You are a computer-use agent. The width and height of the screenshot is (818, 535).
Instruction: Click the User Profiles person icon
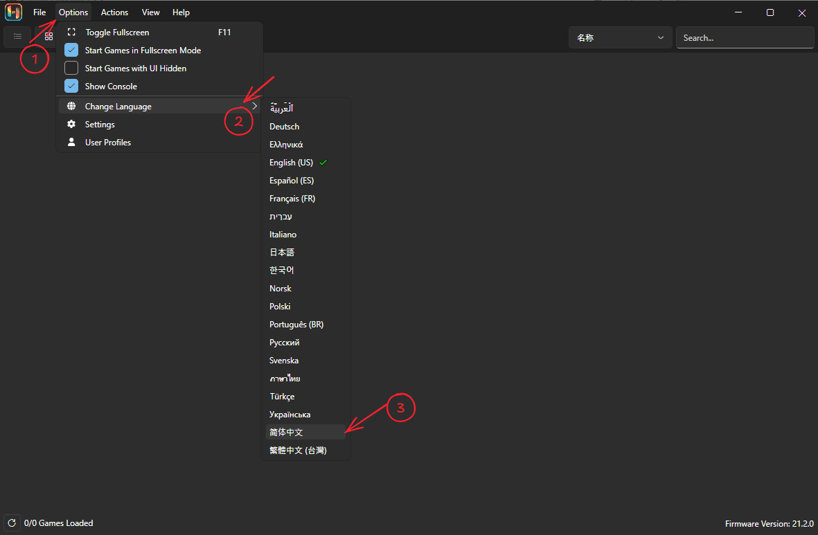point(71,143)
